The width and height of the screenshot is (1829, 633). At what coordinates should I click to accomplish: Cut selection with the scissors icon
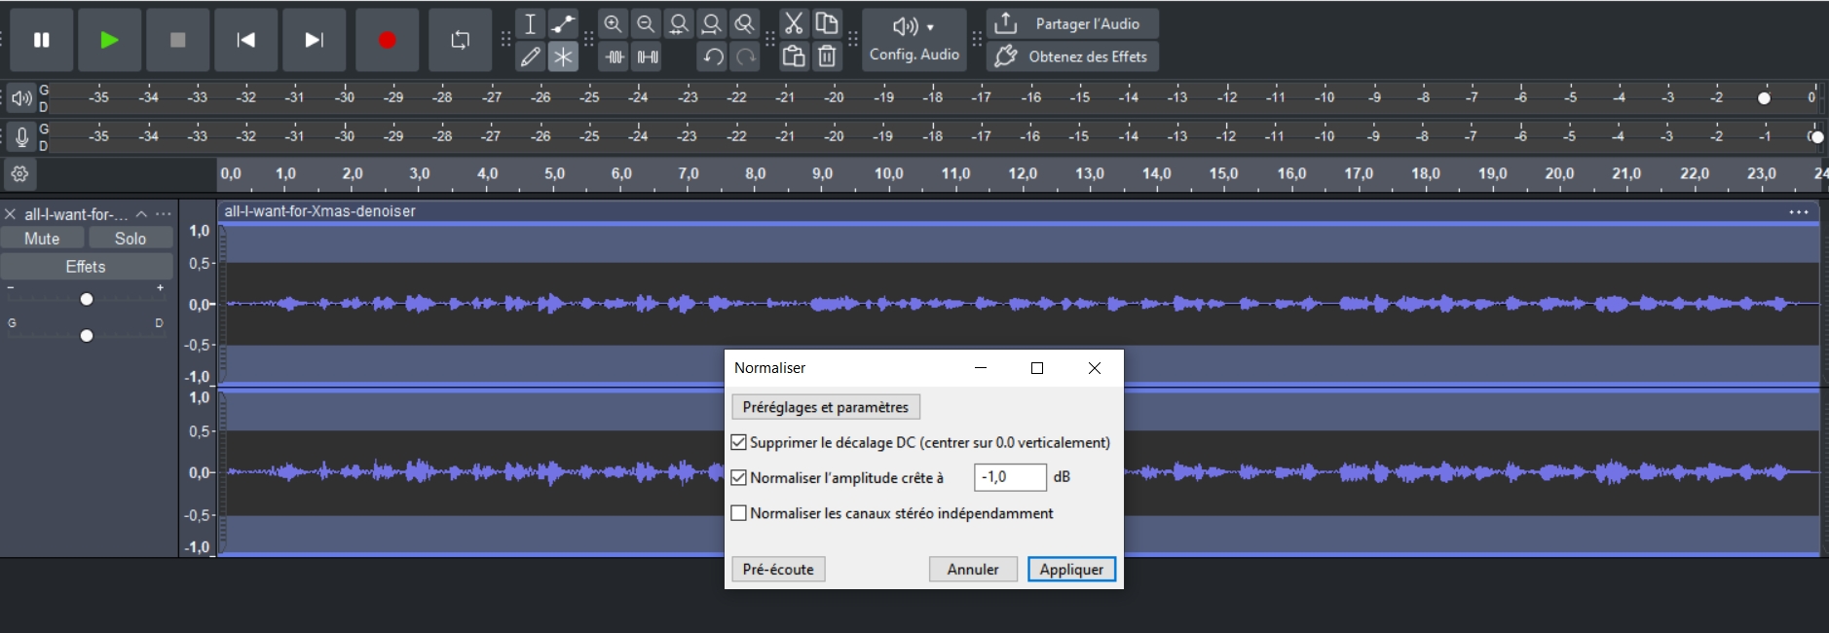(x=794, y=24)
